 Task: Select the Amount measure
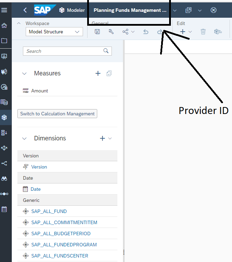39,91
